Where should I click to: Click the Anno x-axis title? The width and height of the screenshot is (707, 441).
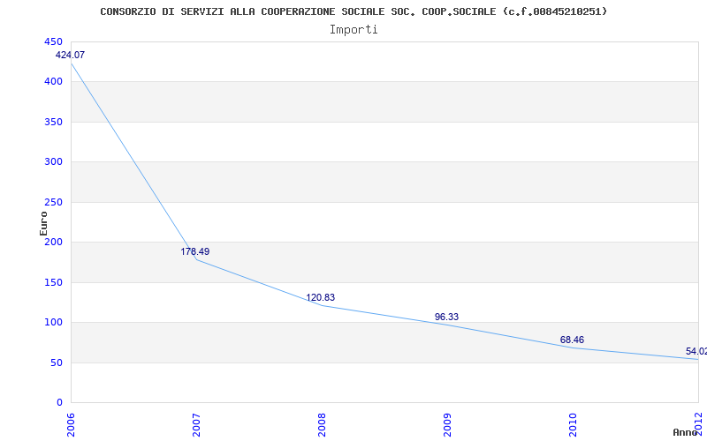686,432
